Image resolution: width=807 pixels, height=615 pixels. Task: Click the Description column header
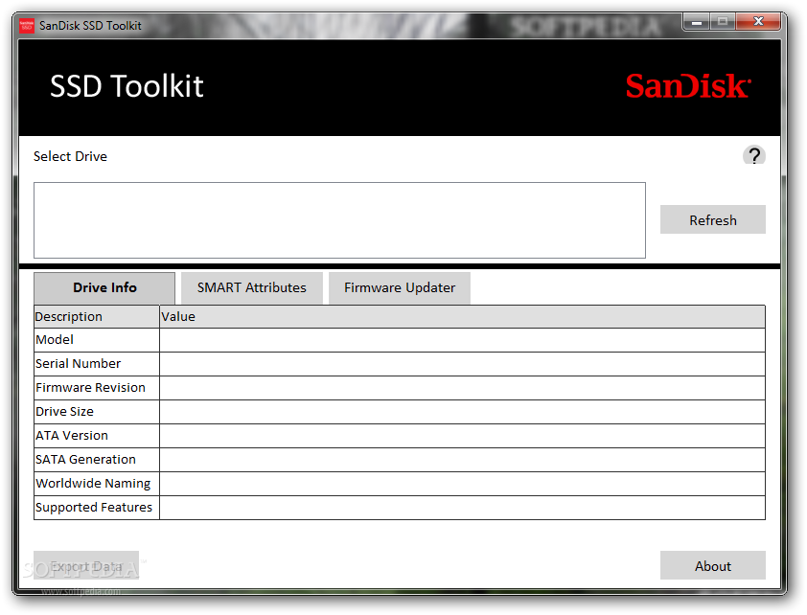(x=97, y=317)
